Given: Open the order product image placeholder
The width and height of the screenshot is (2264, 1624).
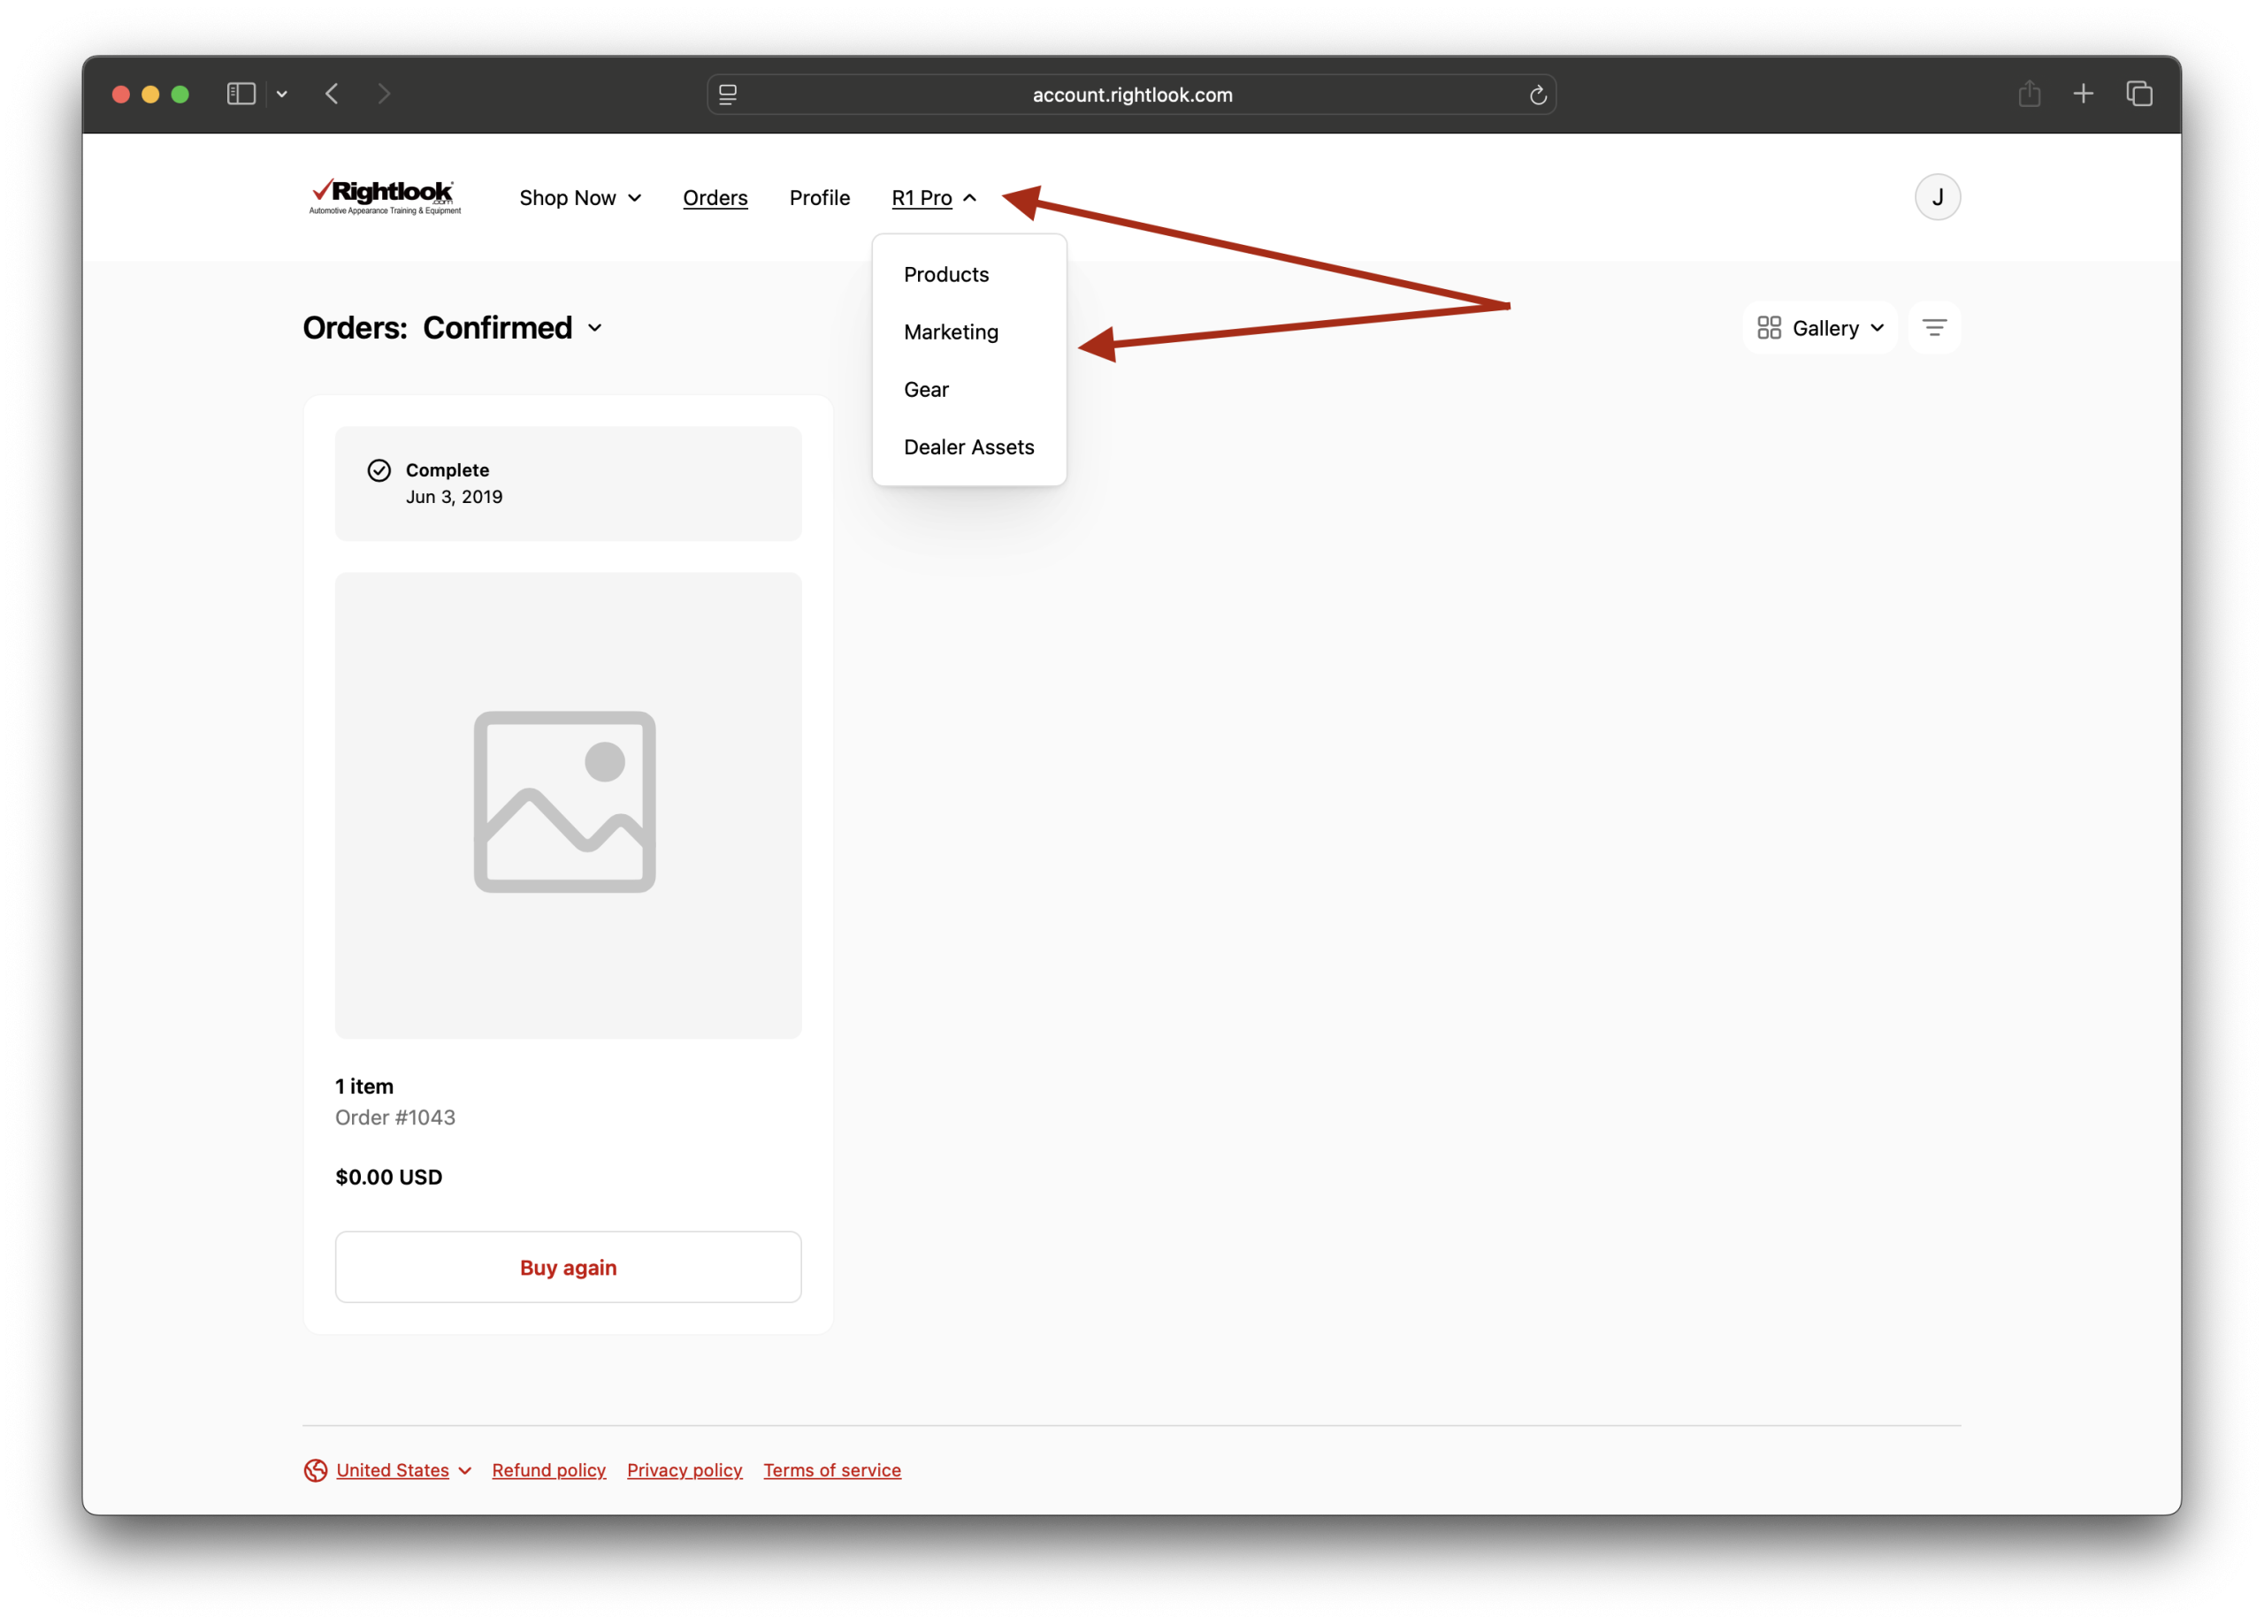Looking at the screenshot, I should (x=568, y=804).
